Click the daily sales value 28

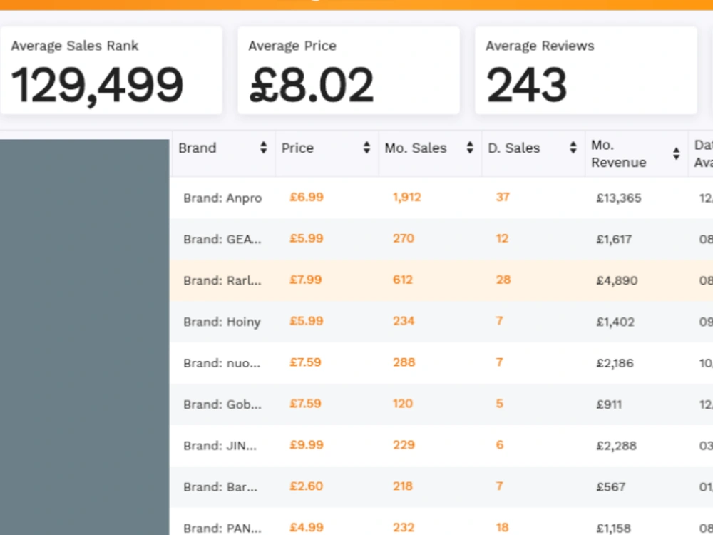point(503,280)
